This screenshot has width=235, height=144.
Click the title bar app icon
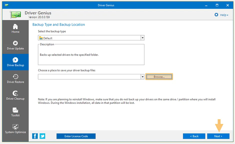click(x=6, y=5)
